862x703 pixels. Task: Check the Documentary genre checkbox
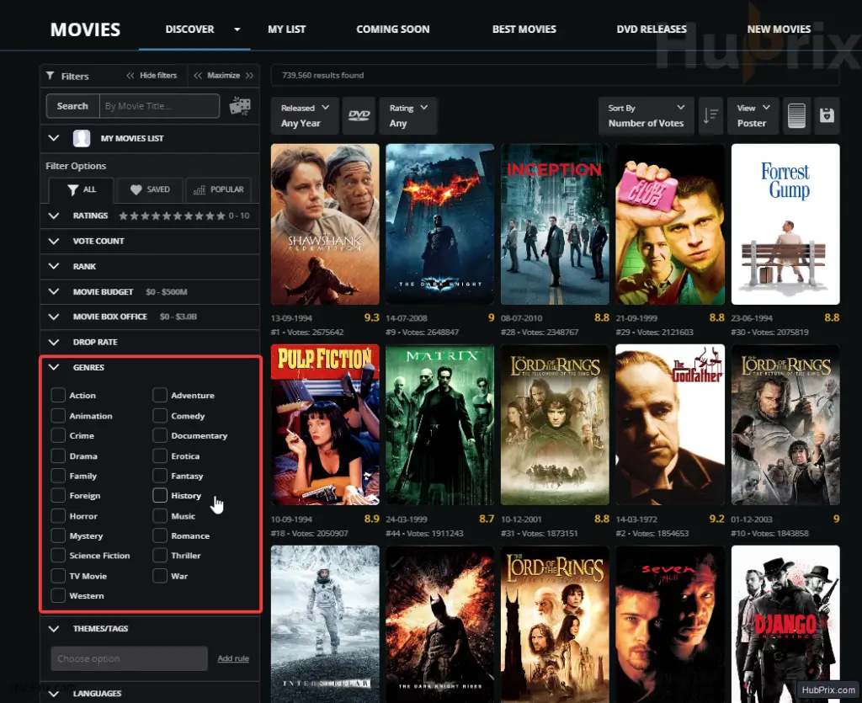160,435
